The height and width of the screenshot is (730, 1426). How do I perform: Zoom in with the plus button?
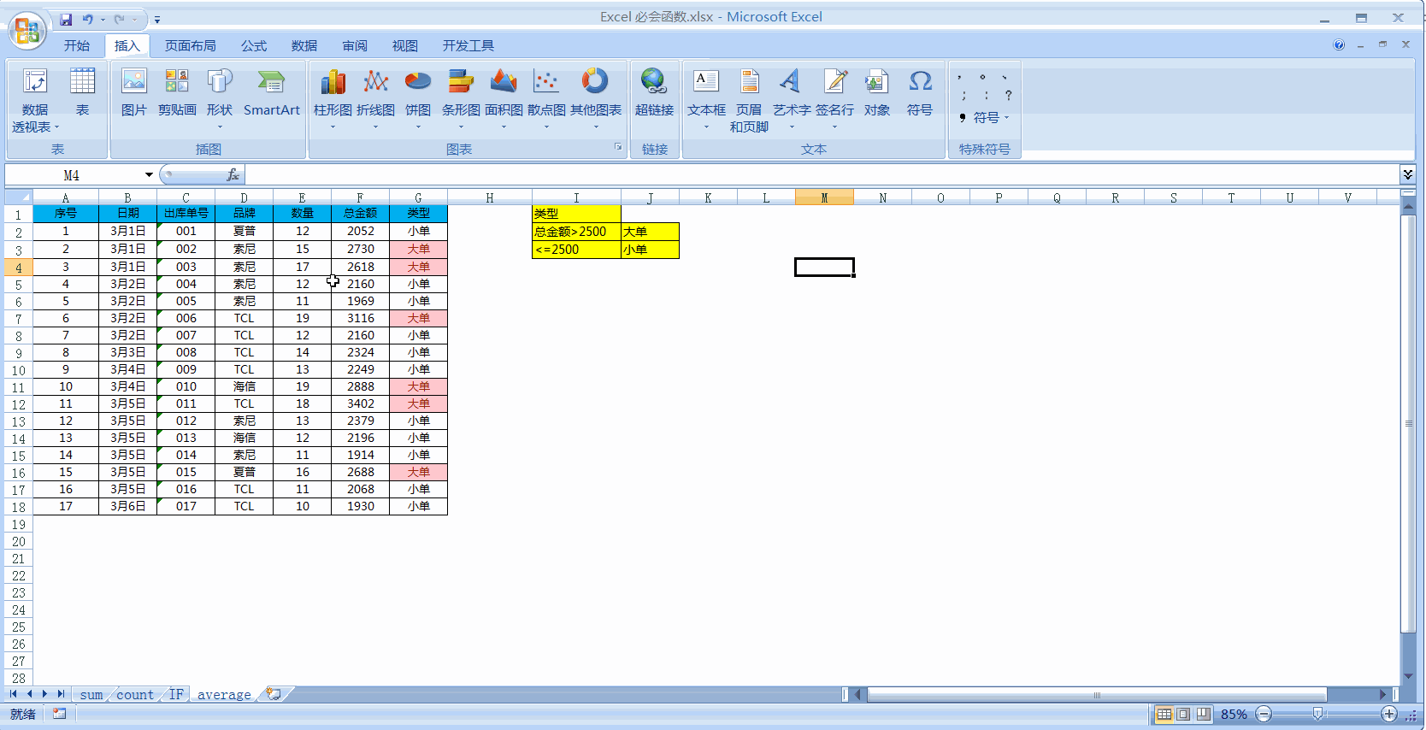[x=1389, y=714]
